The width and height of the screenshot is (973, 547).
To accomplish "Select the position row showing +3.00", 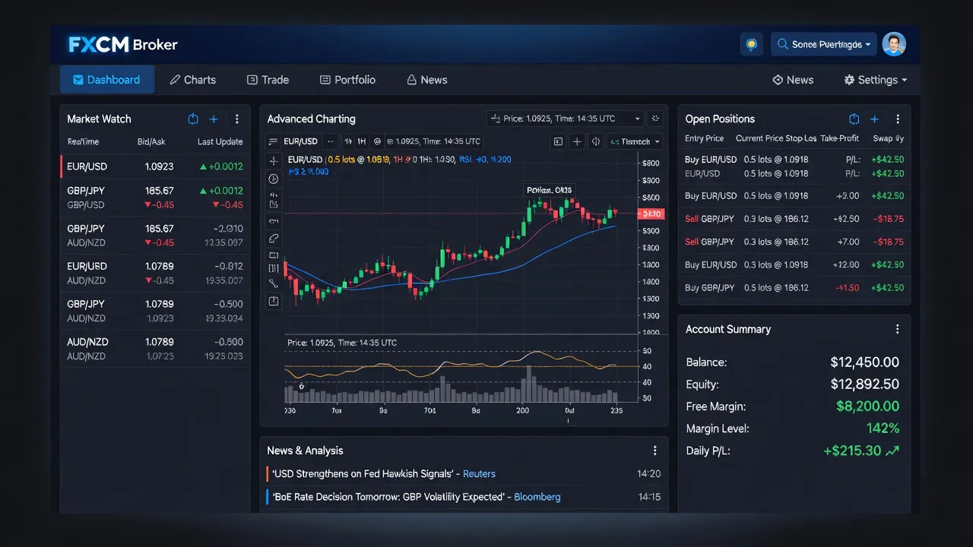I will click(x=794, y=196).
